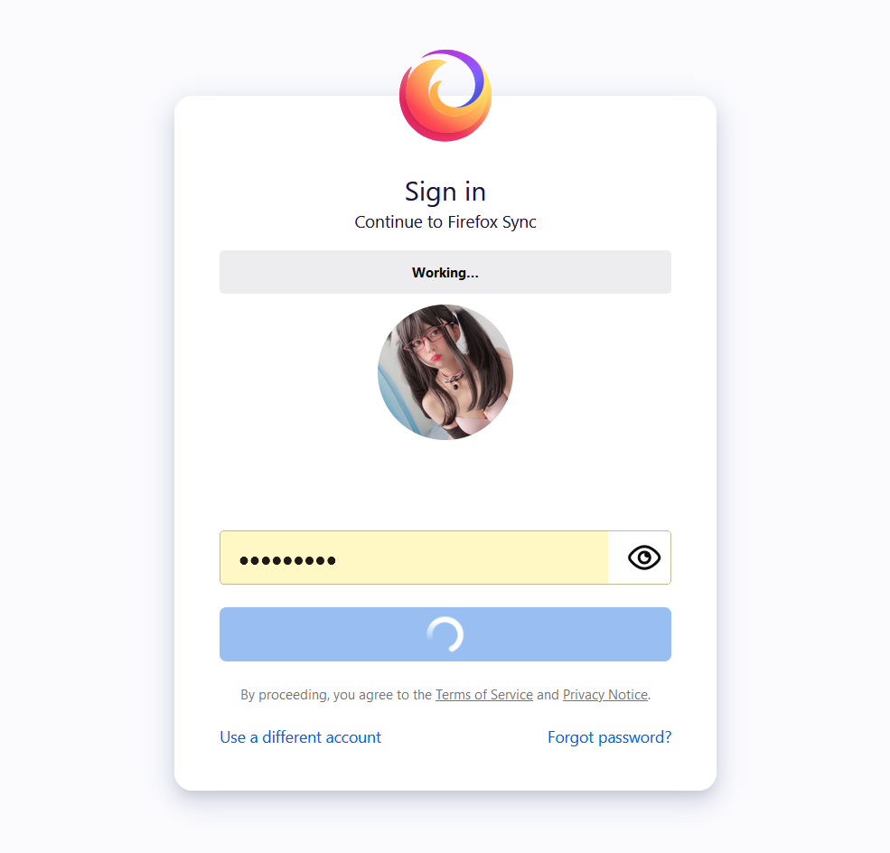Click the "Sign in" heading text
Image resolution: width=890 pixels, height=853 pixels.
[x=445, y=192]
